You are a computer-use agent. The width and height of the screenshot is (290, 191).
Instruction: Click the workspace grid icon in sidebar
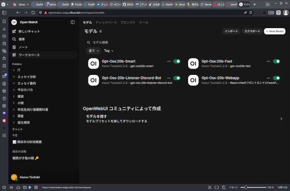14,55
